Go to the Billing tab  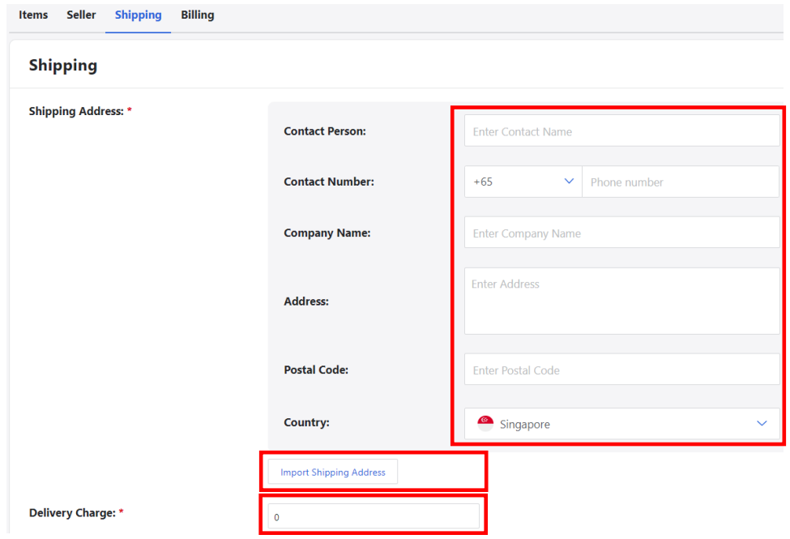(198, 15)
